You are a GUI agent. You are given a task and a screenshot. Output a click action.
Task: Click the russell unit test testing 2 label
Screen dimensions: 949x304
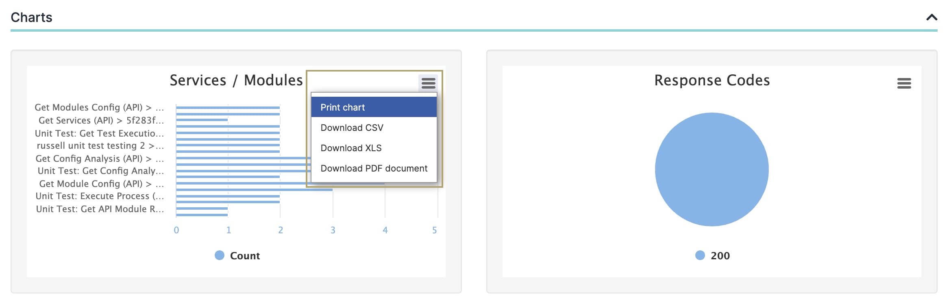pos(100,146)
